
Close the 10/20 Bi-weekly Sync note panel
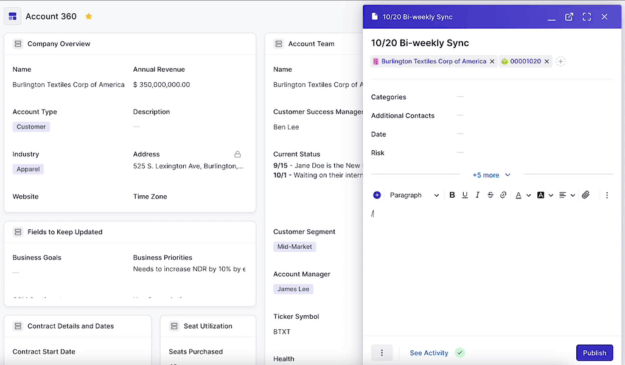coord(604,17)
